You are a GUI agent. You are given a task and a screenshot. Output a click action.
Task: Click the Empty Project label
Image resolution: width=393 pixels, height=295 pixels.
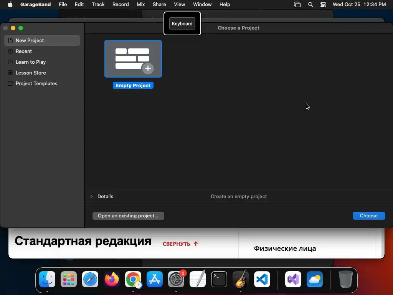pyautogui.click(x=133, y=86)
